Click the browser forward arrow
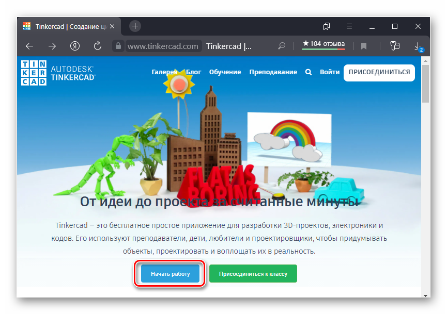This screenshot has height=314, width=447. pos(52,46)
